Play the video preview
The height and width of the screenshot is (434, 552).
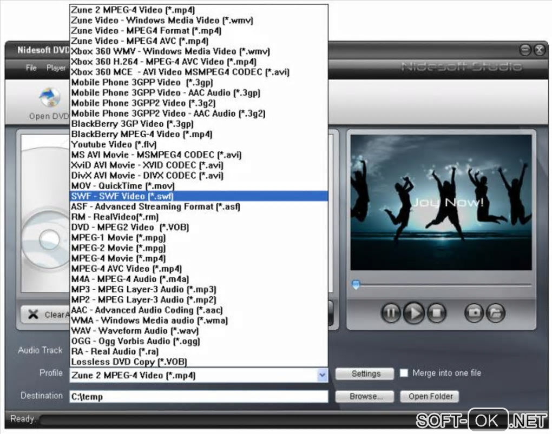pos(413,312)
